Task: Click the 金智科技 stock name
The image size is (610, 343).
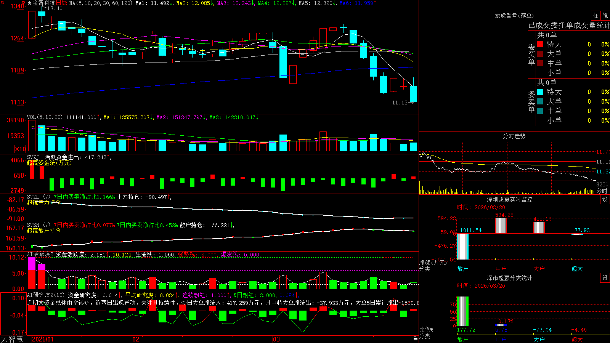Action: pos(44,3)
